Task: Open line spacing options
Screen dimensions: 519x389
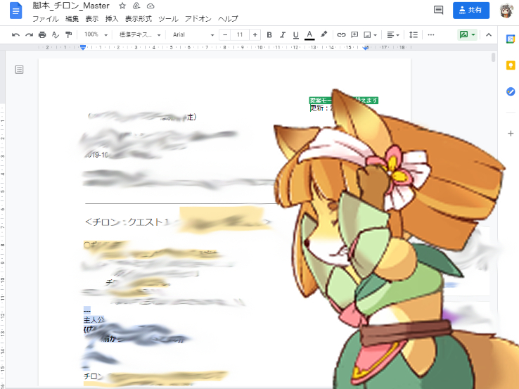Action: (413, 34)
